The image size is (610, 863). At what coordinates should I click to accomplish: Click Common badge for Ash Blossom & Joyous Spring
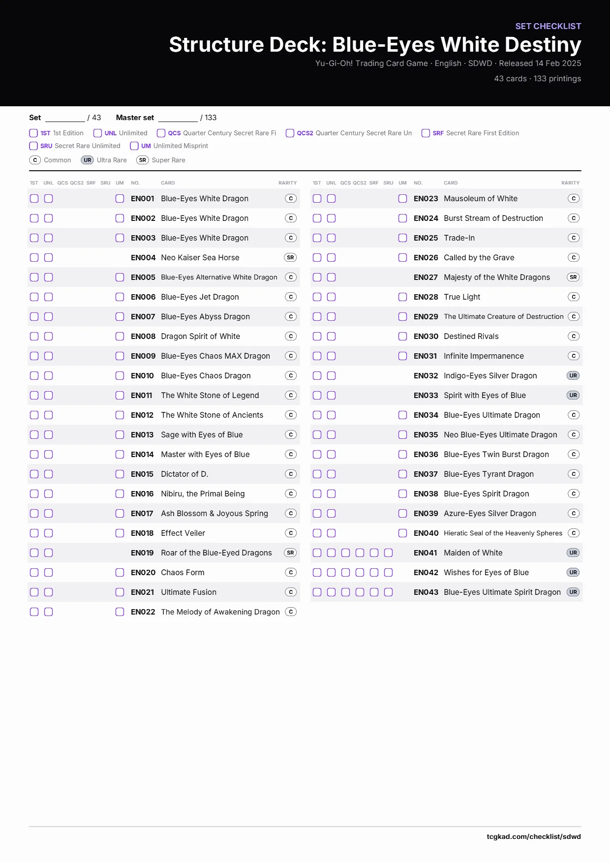[291, 513]
